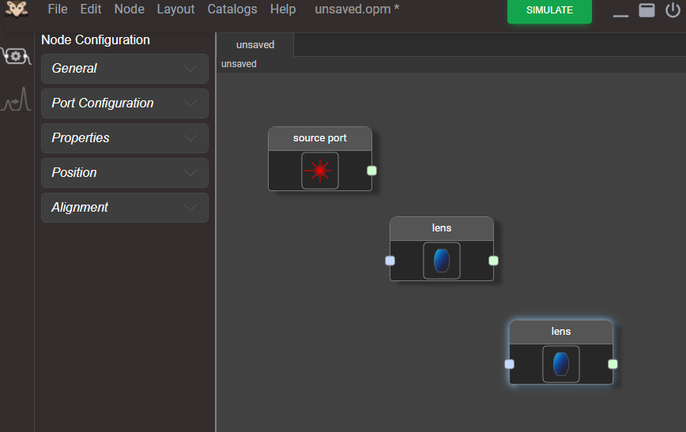The height and width of the screenshot is (432, 686).
Task: Click the source port output connector
Action: point(372,171)
